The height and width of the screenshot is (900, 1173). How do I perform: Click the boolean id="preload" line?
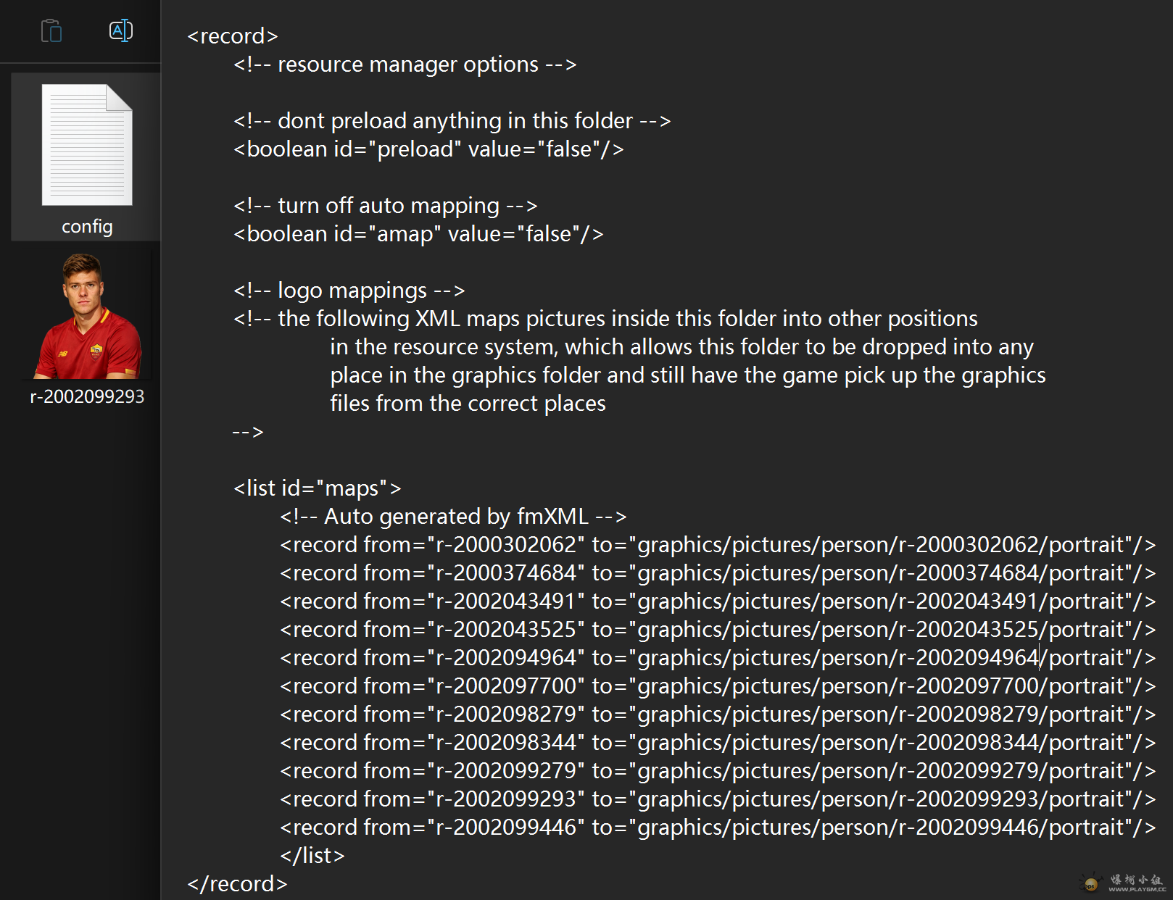[428, 149]
